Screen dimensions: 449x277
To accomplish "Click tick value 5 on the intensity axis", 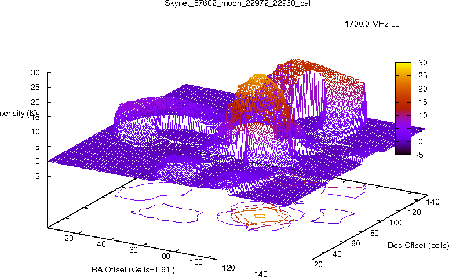I will click(38, 147).
